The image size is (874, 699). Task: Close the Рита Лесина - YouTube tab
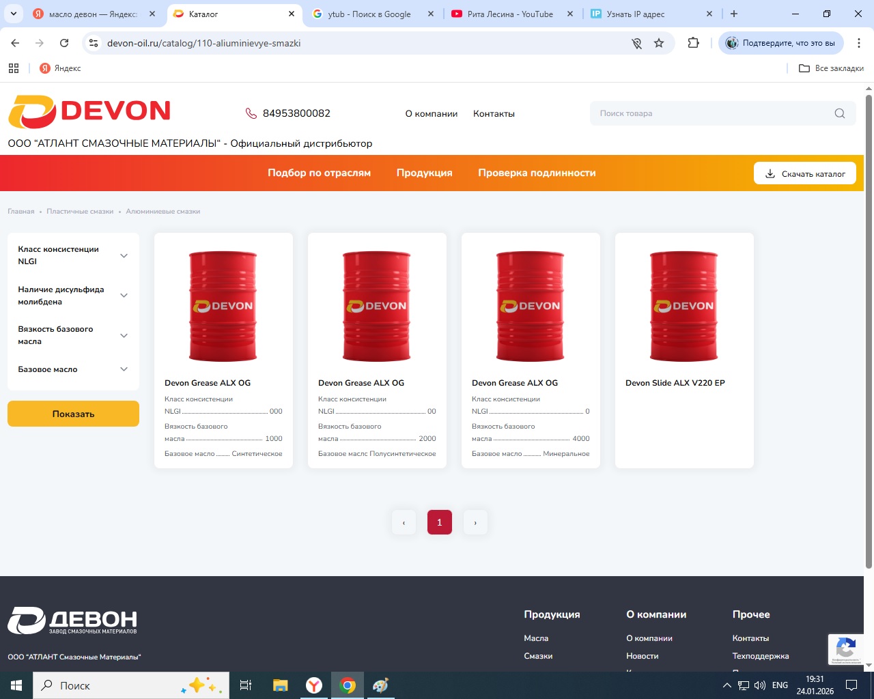(x=569, y=14)
